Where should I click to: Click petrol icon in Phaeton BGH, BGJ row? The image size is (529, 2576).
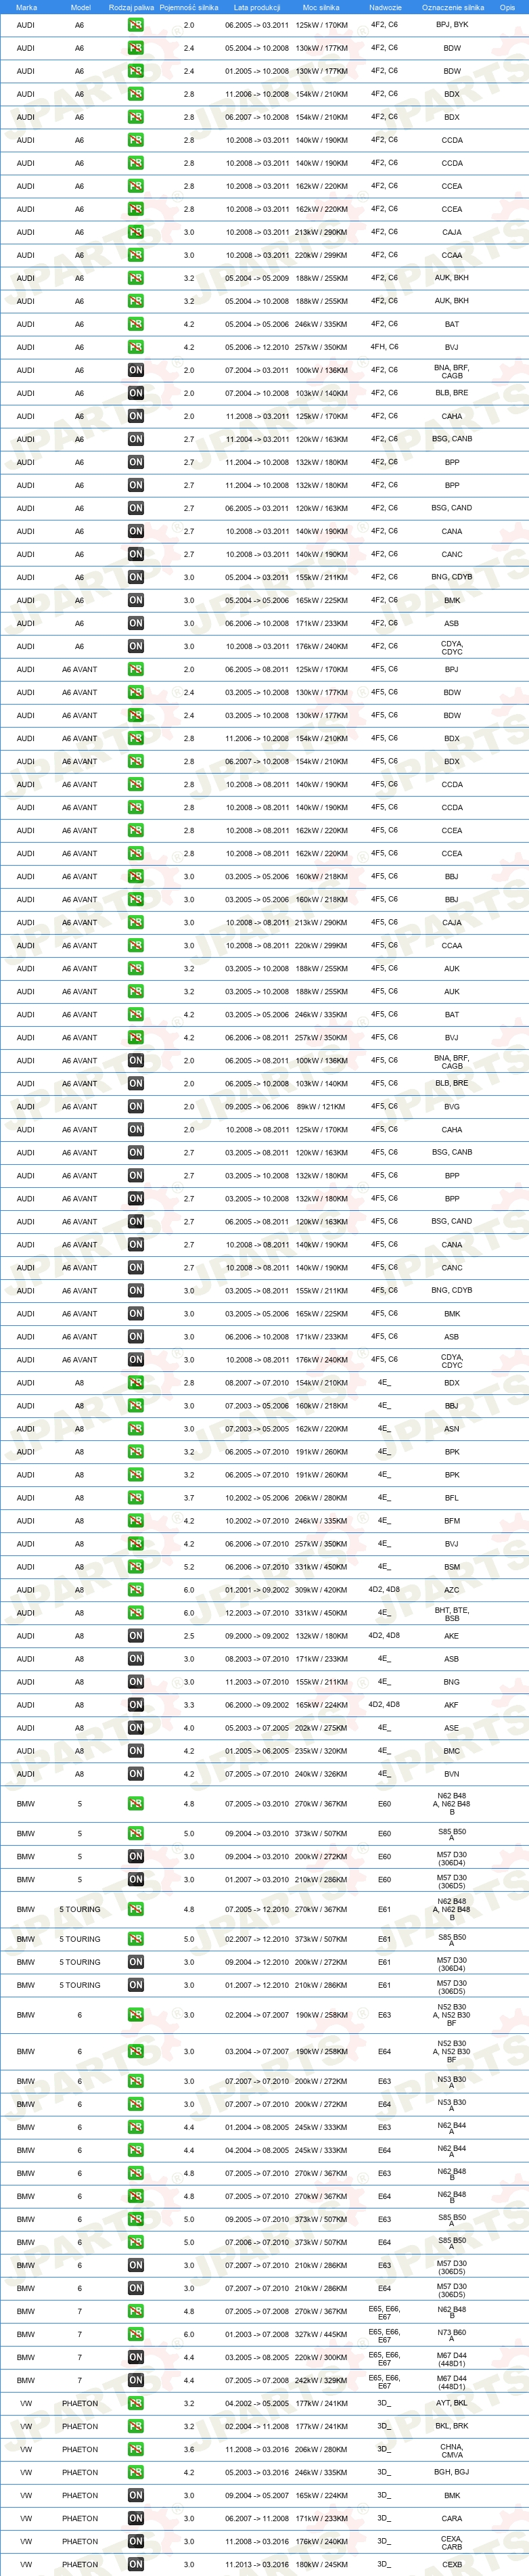tap(135, 2471)
